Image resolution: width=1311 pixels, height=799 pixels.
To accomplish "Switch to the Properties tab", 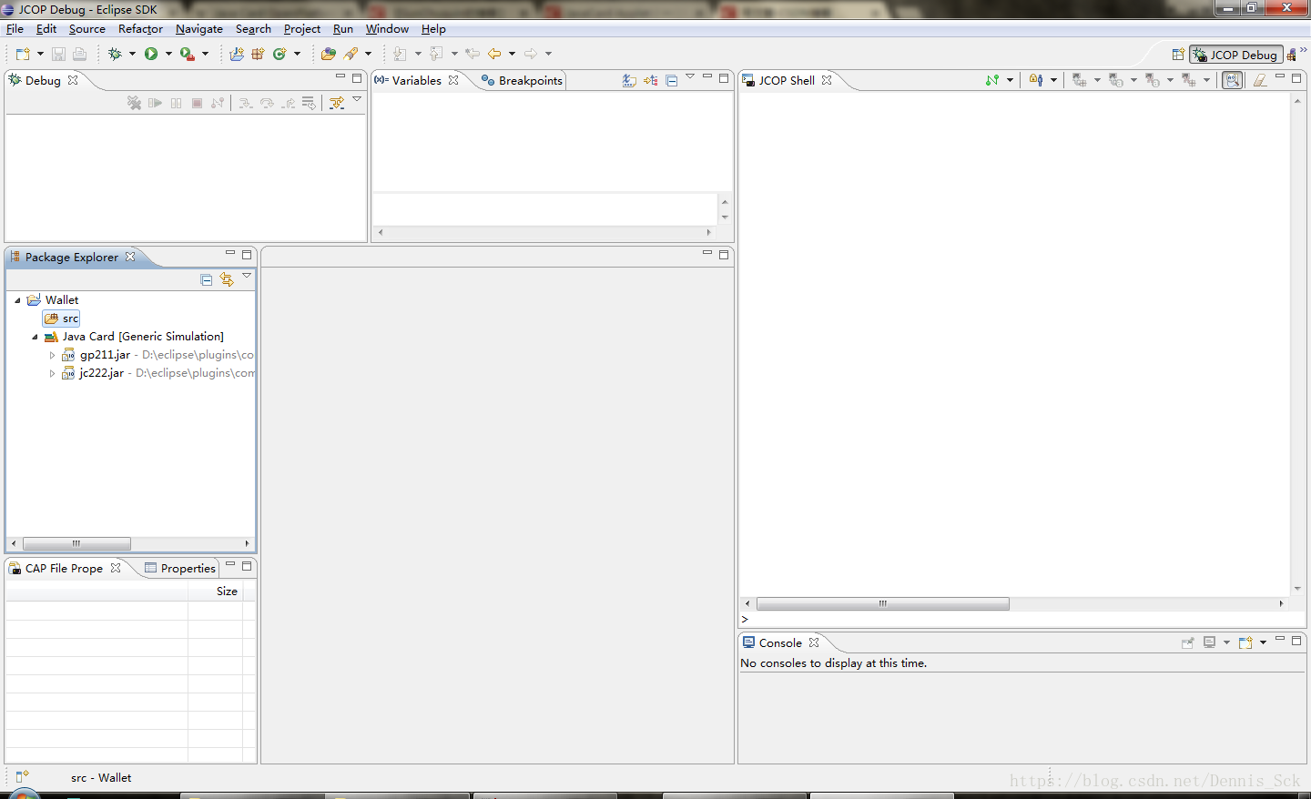I will coord(180,568).
